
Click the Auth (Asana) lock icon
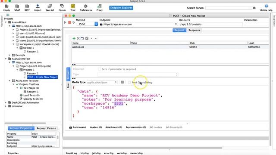(70, 127)
